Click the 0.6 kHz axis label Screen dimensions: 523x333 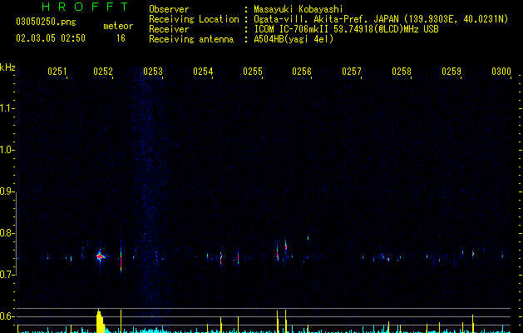coord(7,316)
